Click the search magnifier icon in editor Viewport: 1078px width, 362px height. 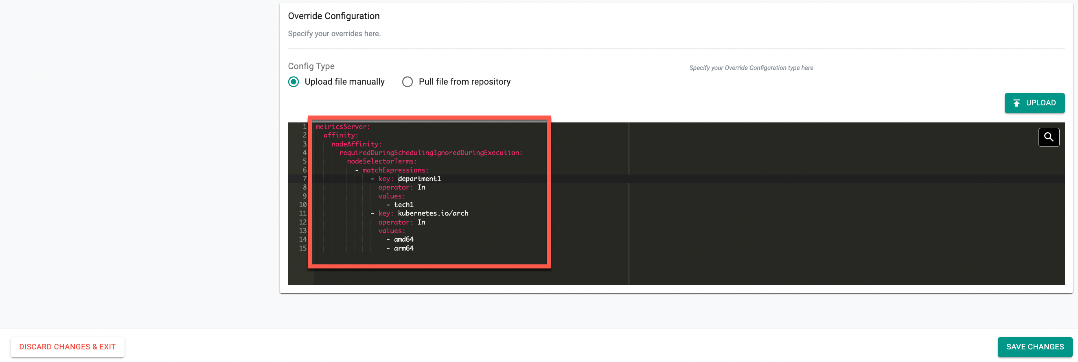tap(1048, 137)
